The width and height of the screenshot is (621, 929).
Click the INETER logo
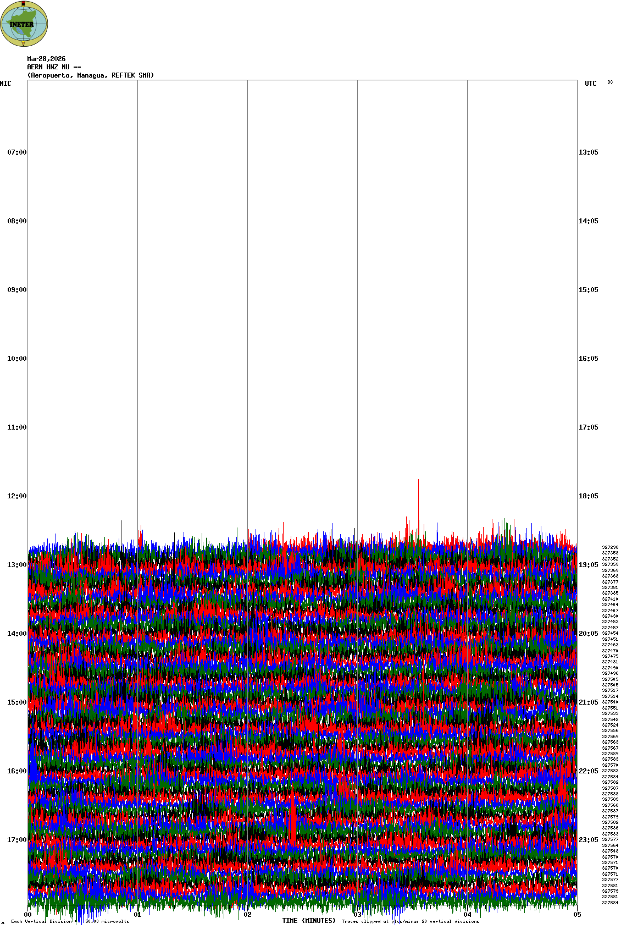(24, 24)
